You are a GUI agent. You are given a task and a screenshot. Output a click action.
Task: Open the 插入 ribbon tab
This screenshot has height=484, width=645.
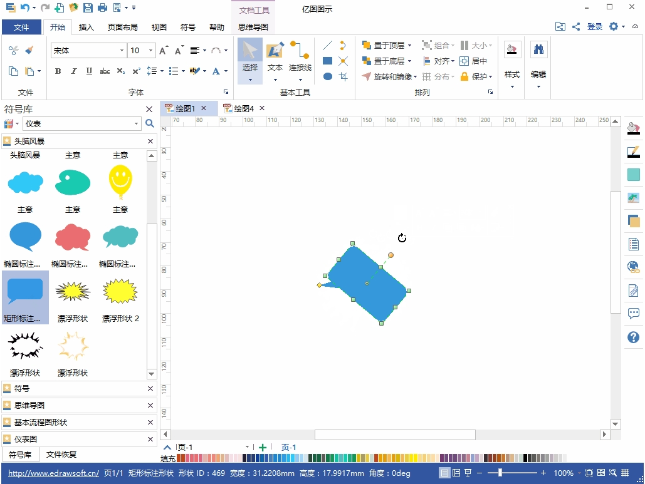point(86,27)
